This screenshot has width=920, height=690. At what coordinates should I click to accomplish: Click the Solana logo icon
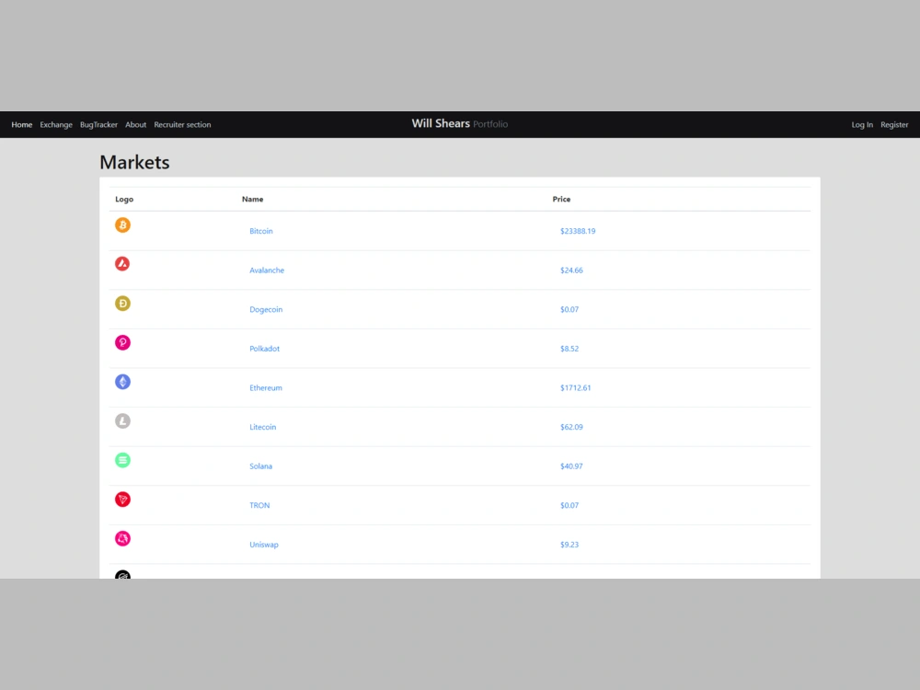pos(122,460)
